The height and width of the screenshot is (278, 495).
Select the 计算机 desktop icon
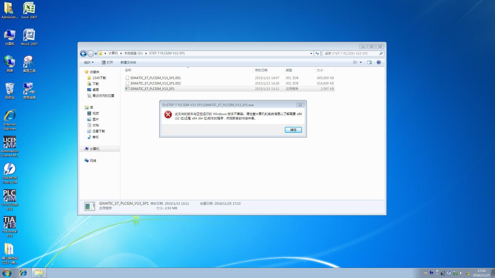[10, 37]
